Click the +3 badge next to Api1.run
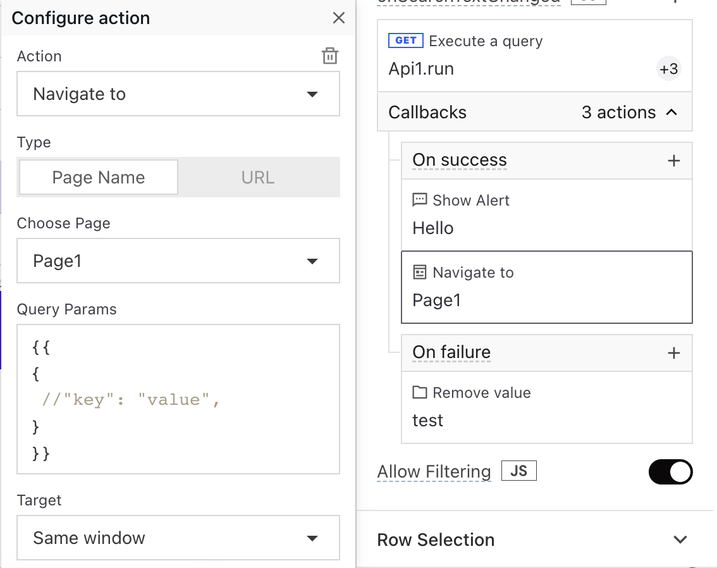 pos(668,68)
